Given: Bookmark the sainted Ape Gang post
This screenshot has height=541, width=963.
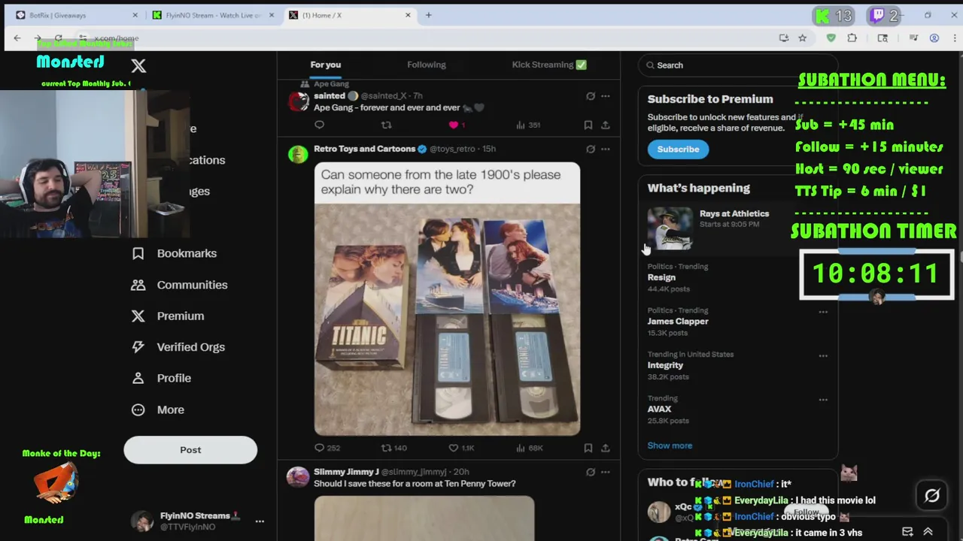Looking at the screenshot, I should coord(588,125).
